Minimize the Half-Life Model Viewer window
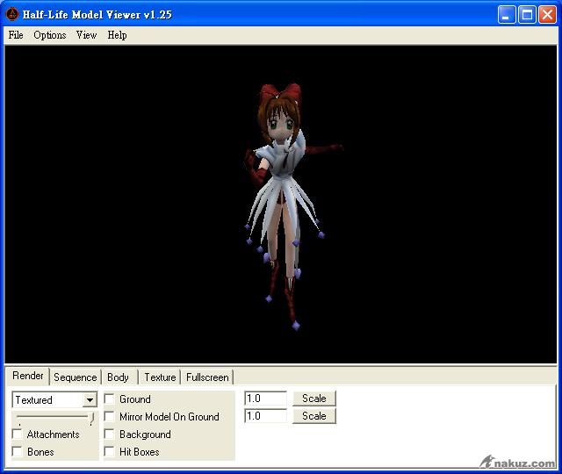The width and height of the screenshot is (562, 474). (x=507, y=15)
